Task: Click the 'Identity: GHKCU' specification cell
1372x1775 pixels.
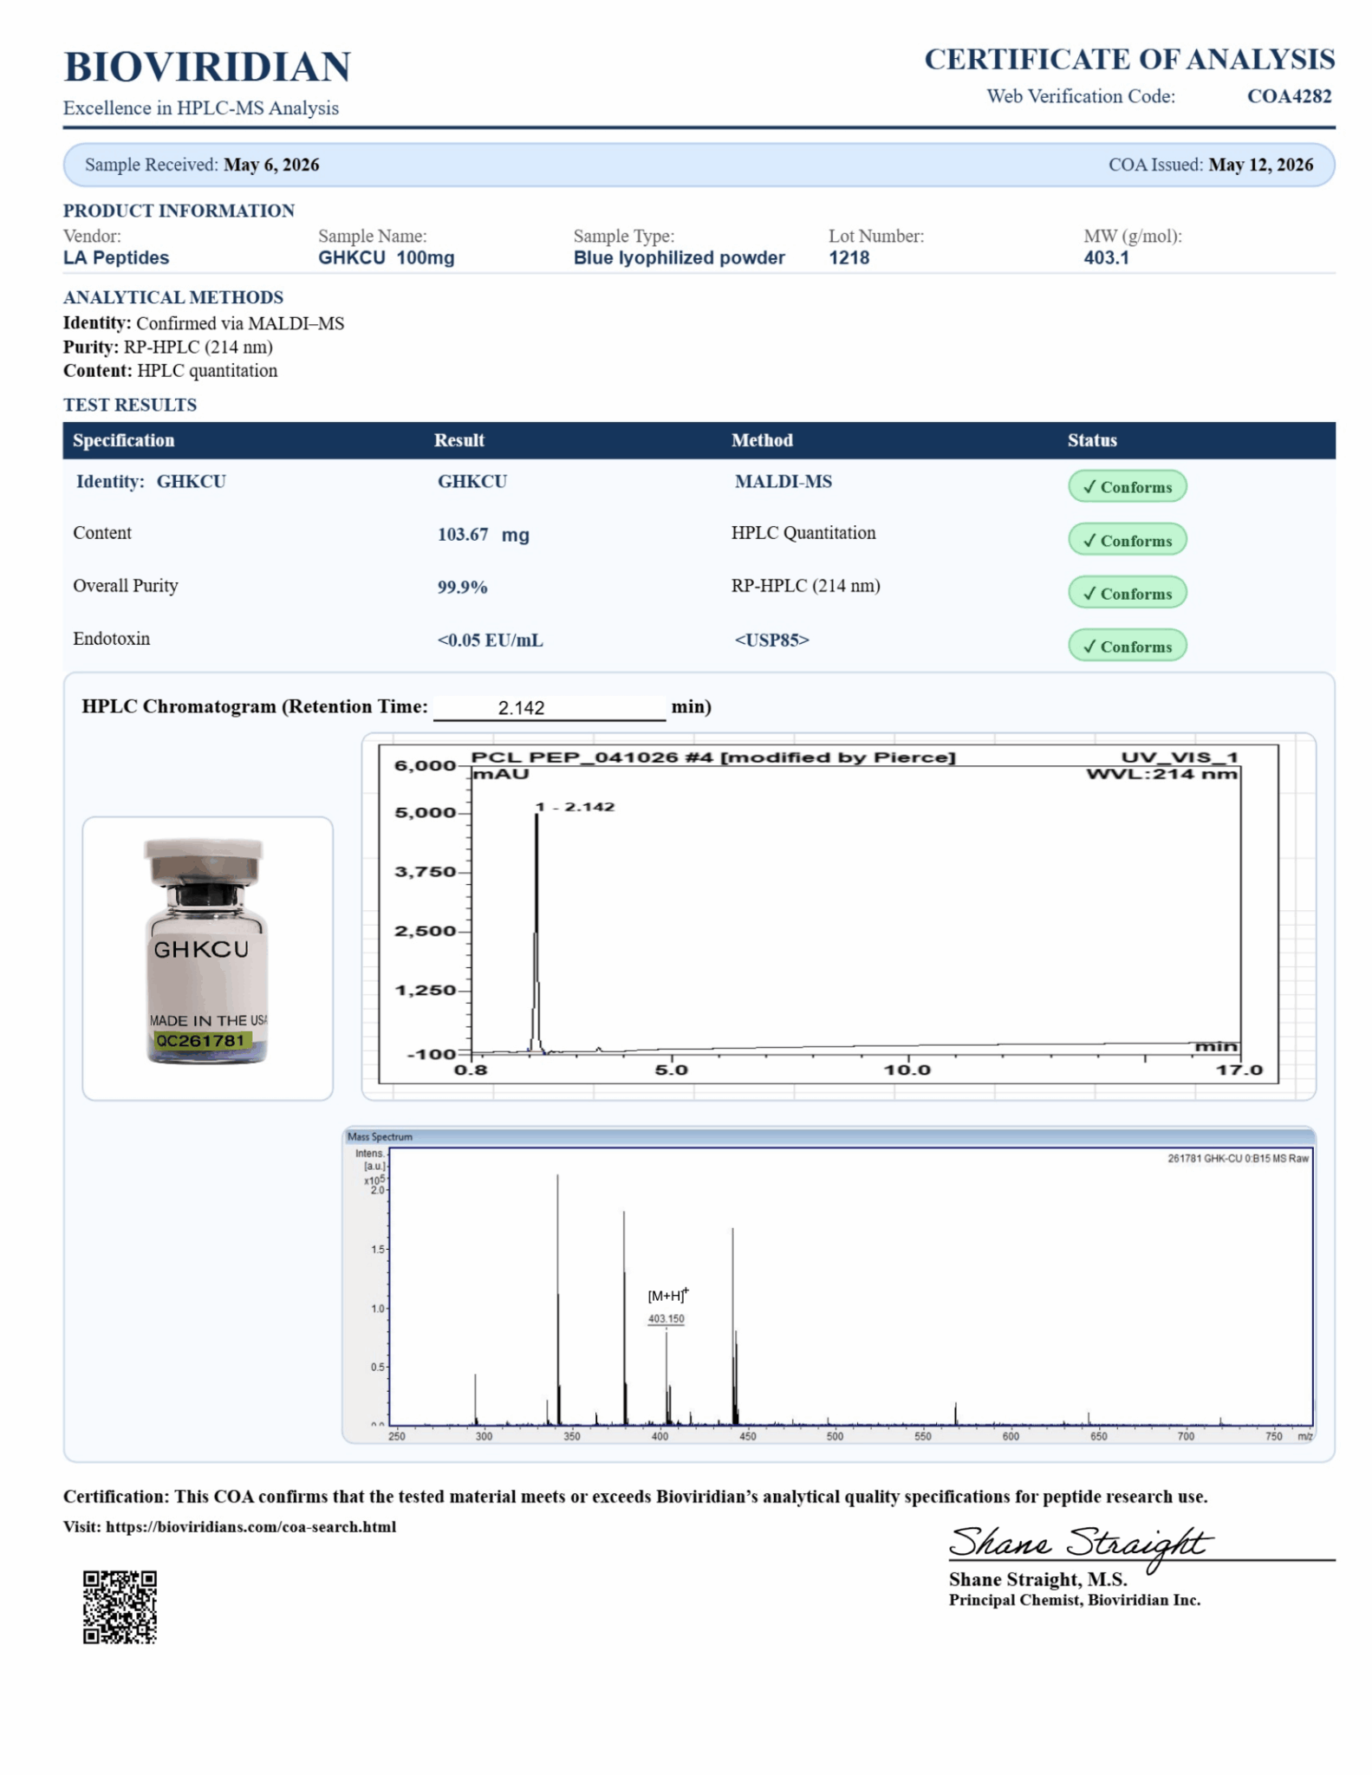Action: pos(151,482)
